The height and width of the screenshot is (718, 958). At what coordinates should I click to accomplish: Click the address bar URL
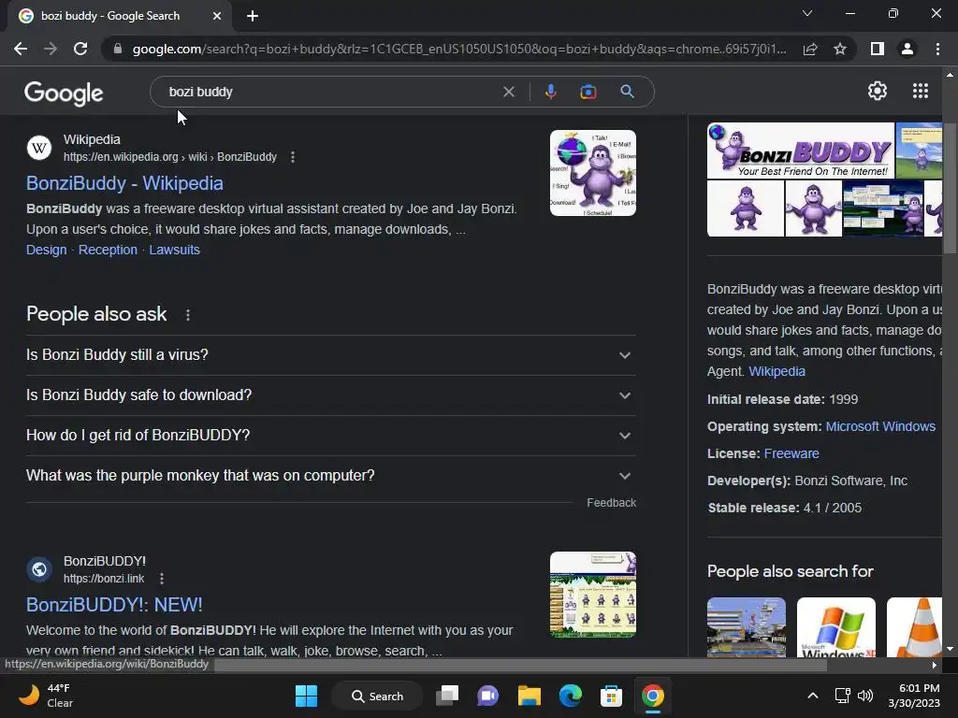(458, 49)
